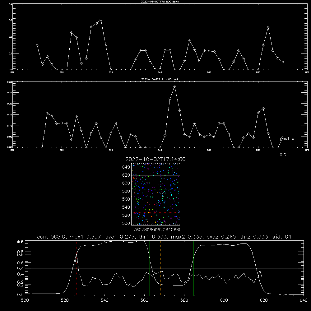Click the '640' y-axis label of center image

click(126, 167)
